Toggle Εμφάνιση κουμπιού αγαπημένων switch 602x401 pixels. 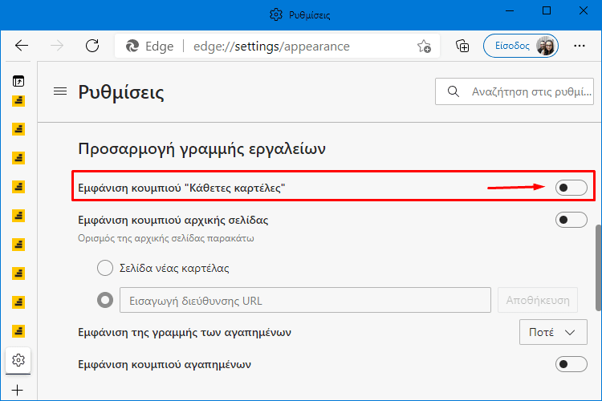coord(571,364)
